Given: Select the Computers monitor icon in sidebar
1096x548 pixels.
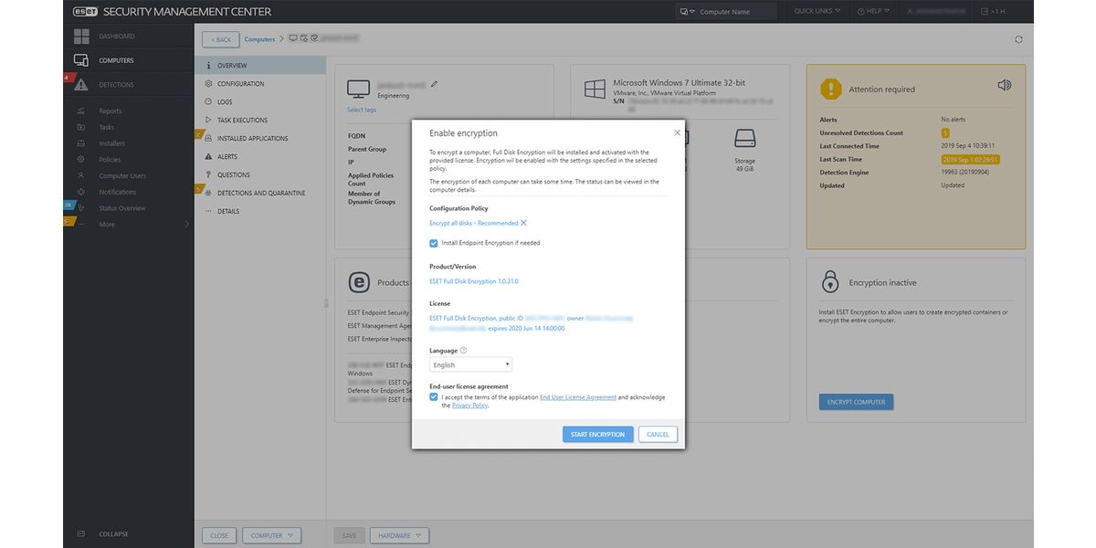Looking at the screenshot, I should coord(81,60).
